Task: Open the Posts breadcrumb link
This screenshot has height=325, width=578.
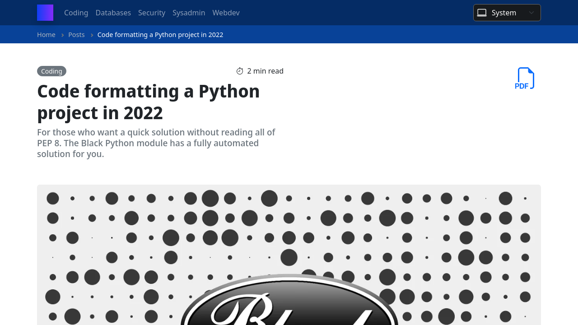Action: [x=76, y=34]
